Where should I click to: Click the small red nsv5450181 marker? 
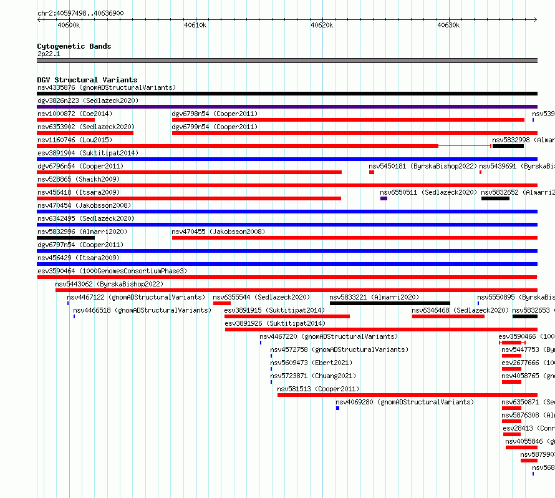tap(372, 172)
